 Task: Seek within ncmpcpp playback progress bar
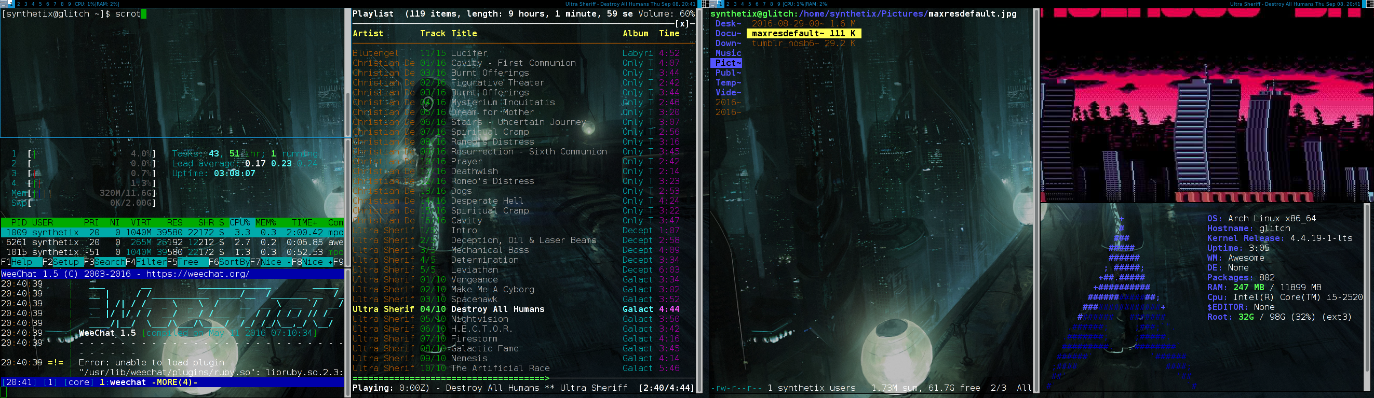tap(523, 378)
